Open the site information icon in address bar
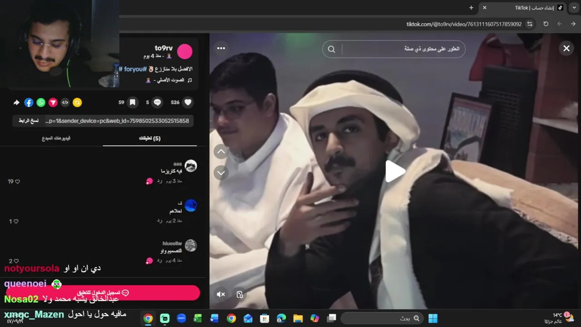Viewport: 581px width, 327px height. coord(530,24)
